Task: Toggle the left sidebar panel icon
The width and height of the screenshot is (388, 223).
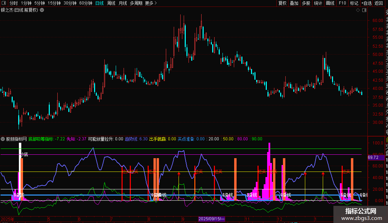Action: pyautogui.click(x=3, y=3)
